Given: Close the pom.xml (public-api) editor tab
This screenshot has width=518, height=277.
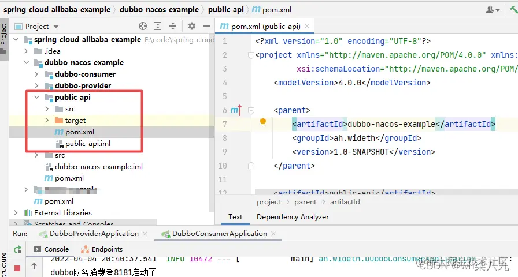Looking at the screenshot, I should pyautogui.click(x=307, y=26).
